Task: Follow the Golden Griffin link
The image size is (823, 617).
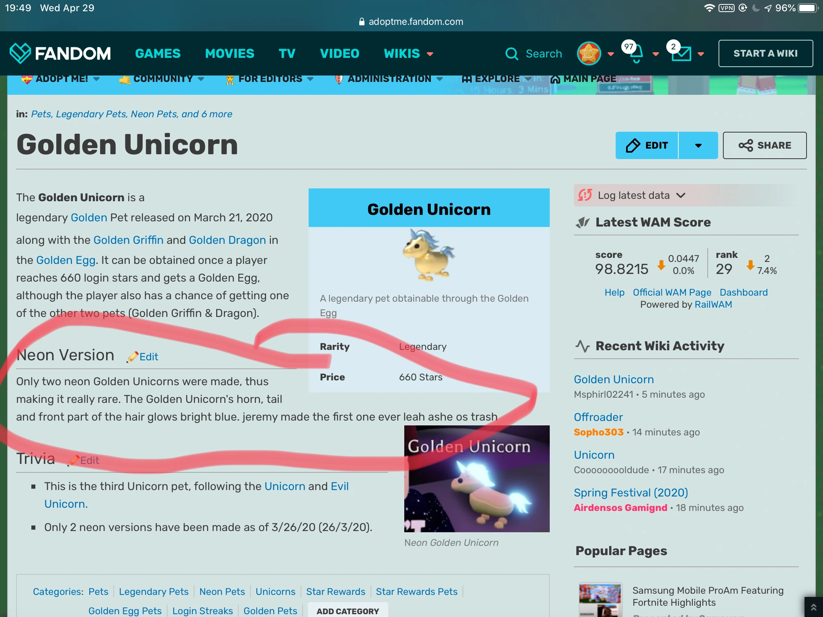Action: click(128, 240)
